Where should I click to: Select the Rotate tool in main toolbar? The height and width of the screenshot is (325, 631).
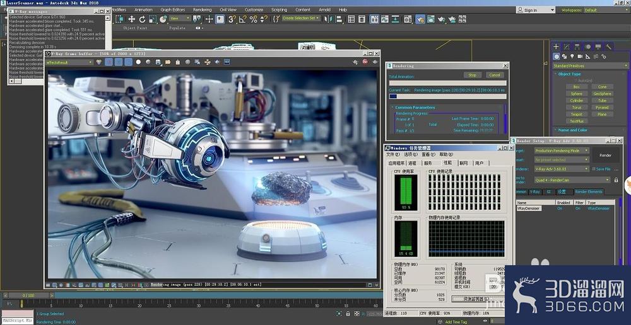pyautogui.click(x=142, y=19)
